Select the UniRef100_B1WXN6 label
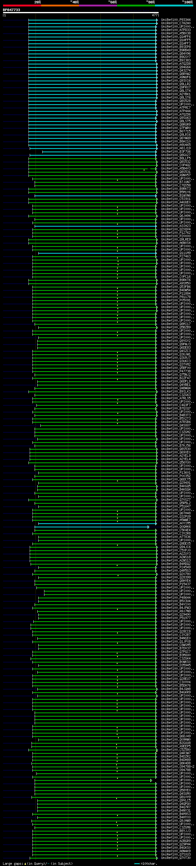The height and width of the screenshot is (866, 196). pos(175,196)
